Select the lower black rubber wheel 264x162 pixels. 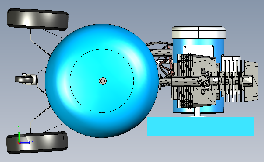pyautogui.click(x=37, y=143)
